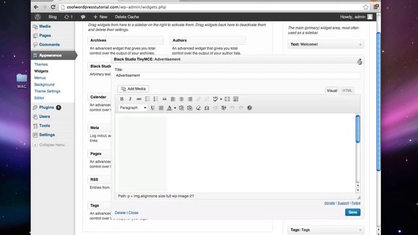Click the paste from Word icon
Screen dimensions: 418x235
[190, 108]
